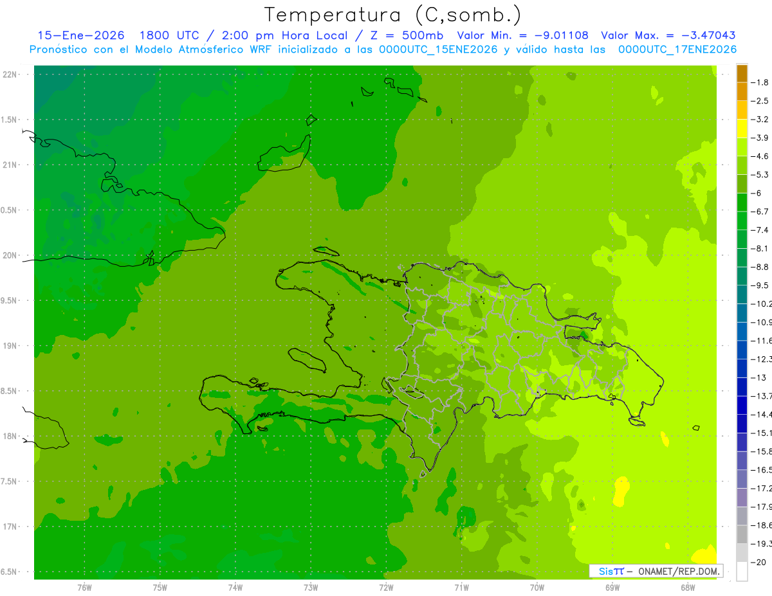The width and height of the screenshot is (772, 596).
Task: Click the "-20" colorbar label
Action: pyautogui.click(x=758, y=563)
